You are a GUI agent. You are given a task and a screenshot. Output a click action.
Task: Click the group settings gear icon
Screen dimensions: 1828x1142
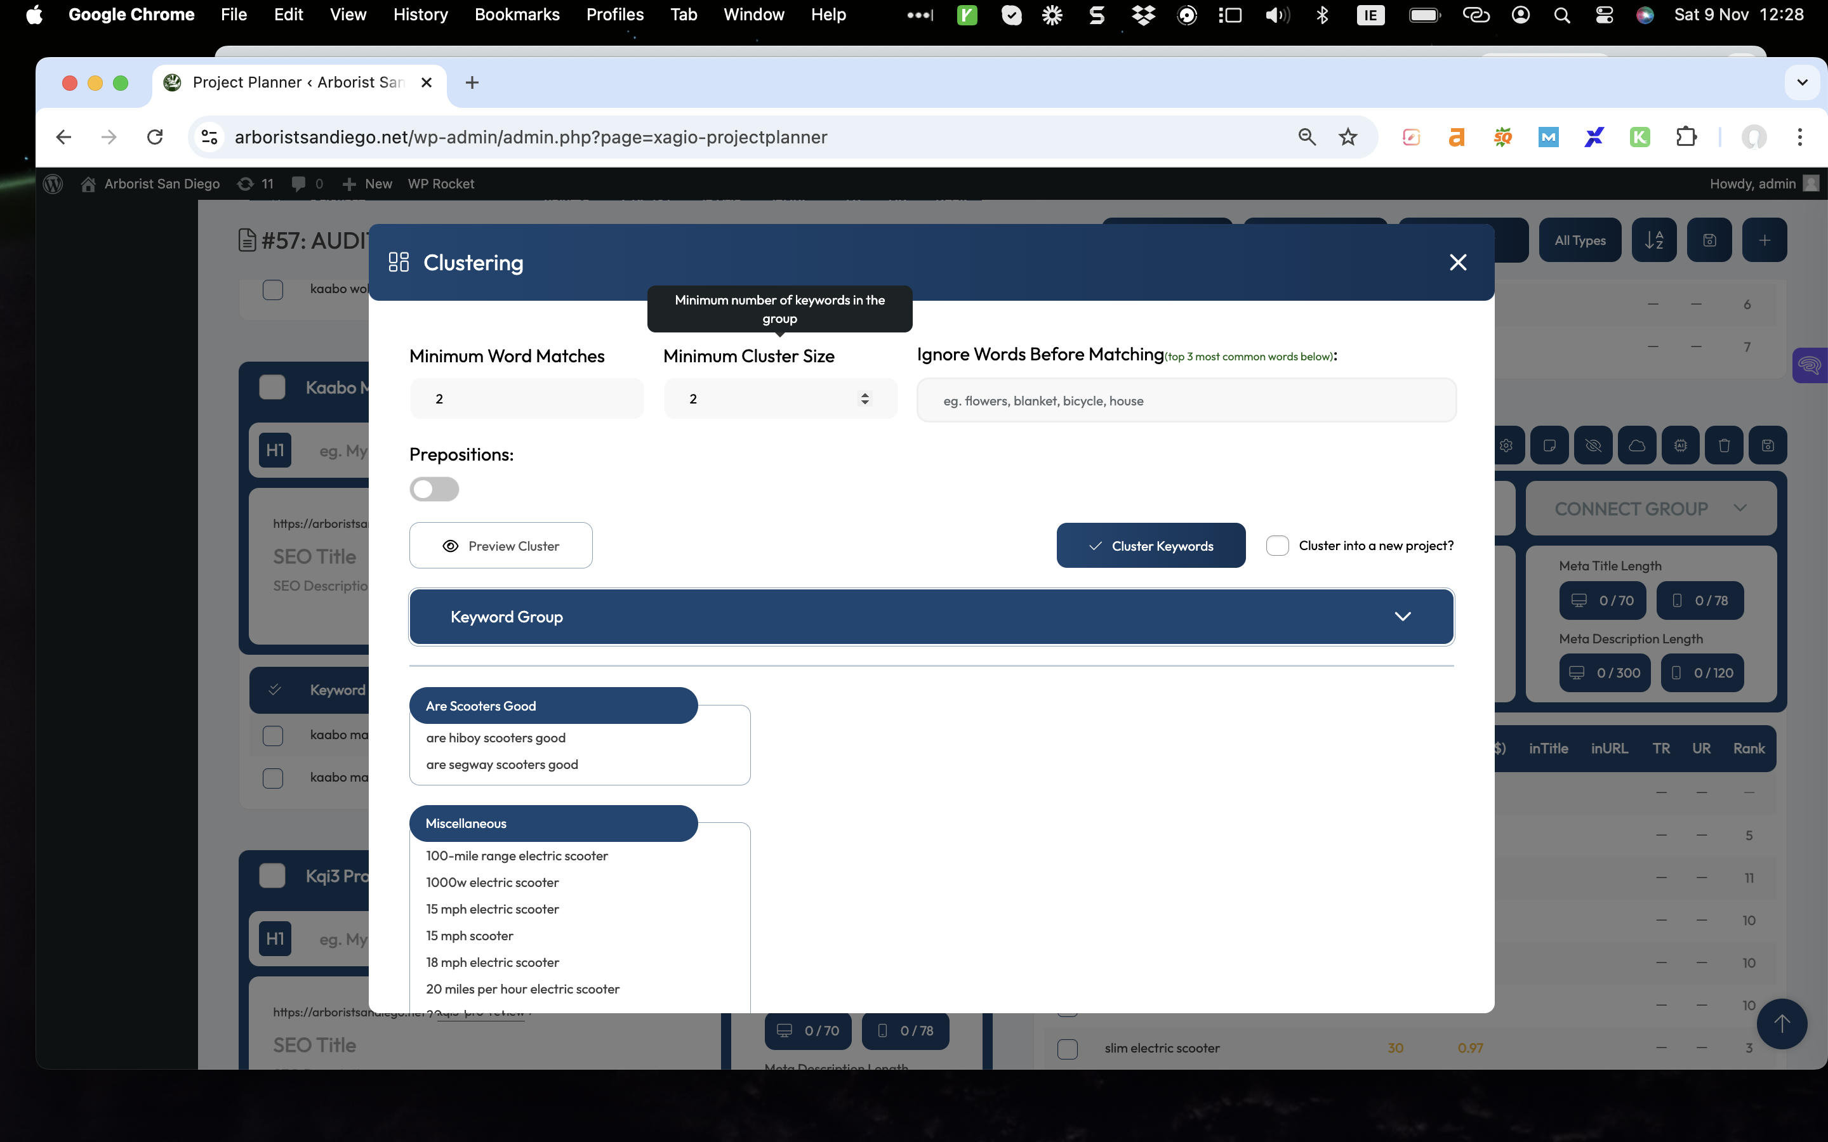tap(1506, 445)
